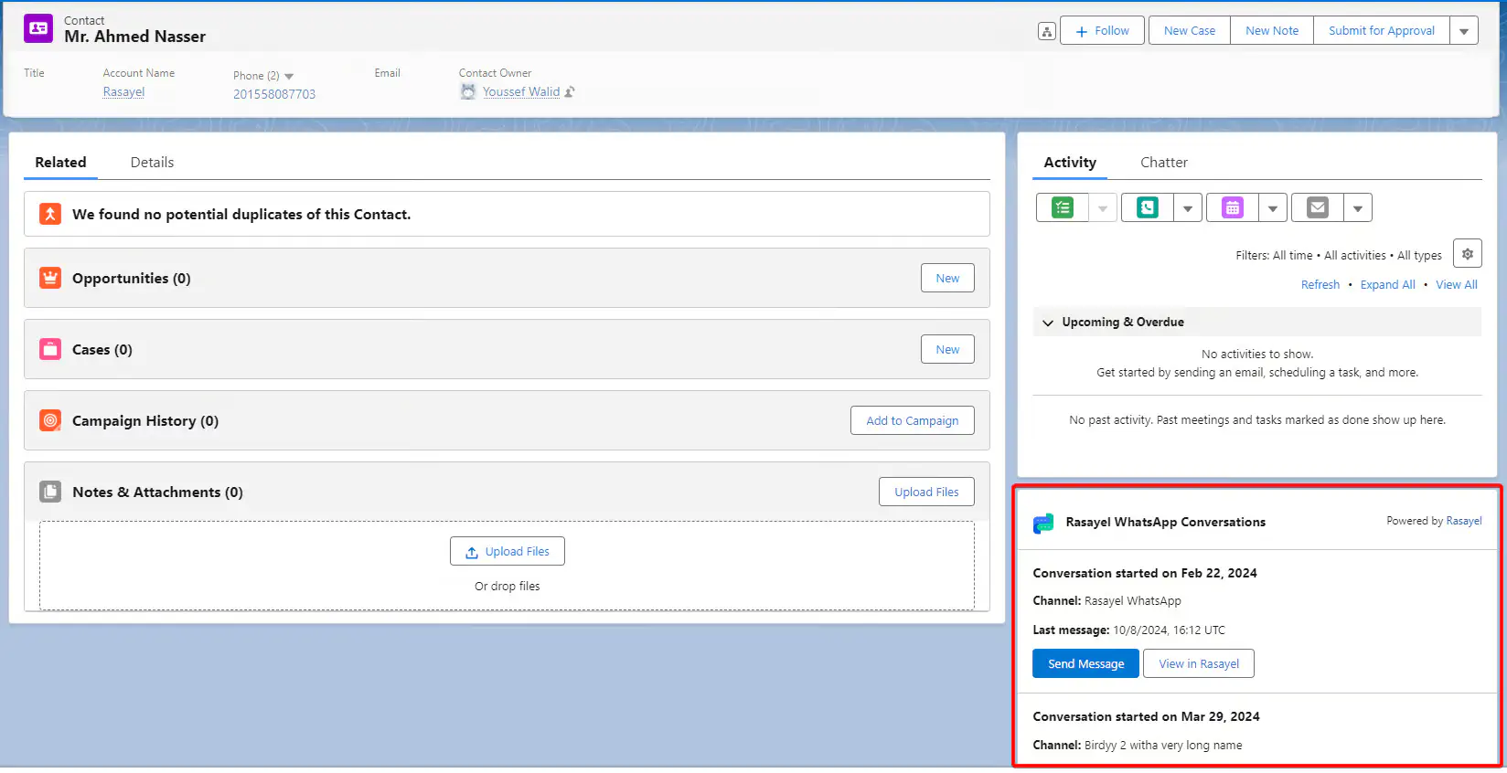
Task: Open the Notes & Attachments (0) related list
Action: pyautogui.click(x=157, y=492)
